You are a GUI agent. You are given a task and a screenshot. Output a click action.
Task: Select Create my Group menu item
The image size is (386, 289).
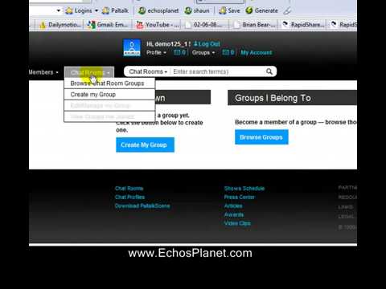click(x=109, y=95)
